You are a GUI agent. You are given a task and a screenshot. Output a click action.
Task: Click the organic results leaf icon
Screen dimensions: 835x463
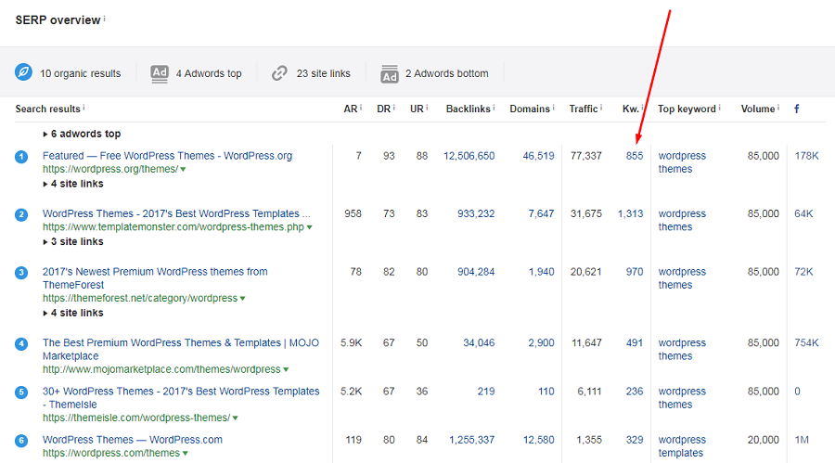23,72
